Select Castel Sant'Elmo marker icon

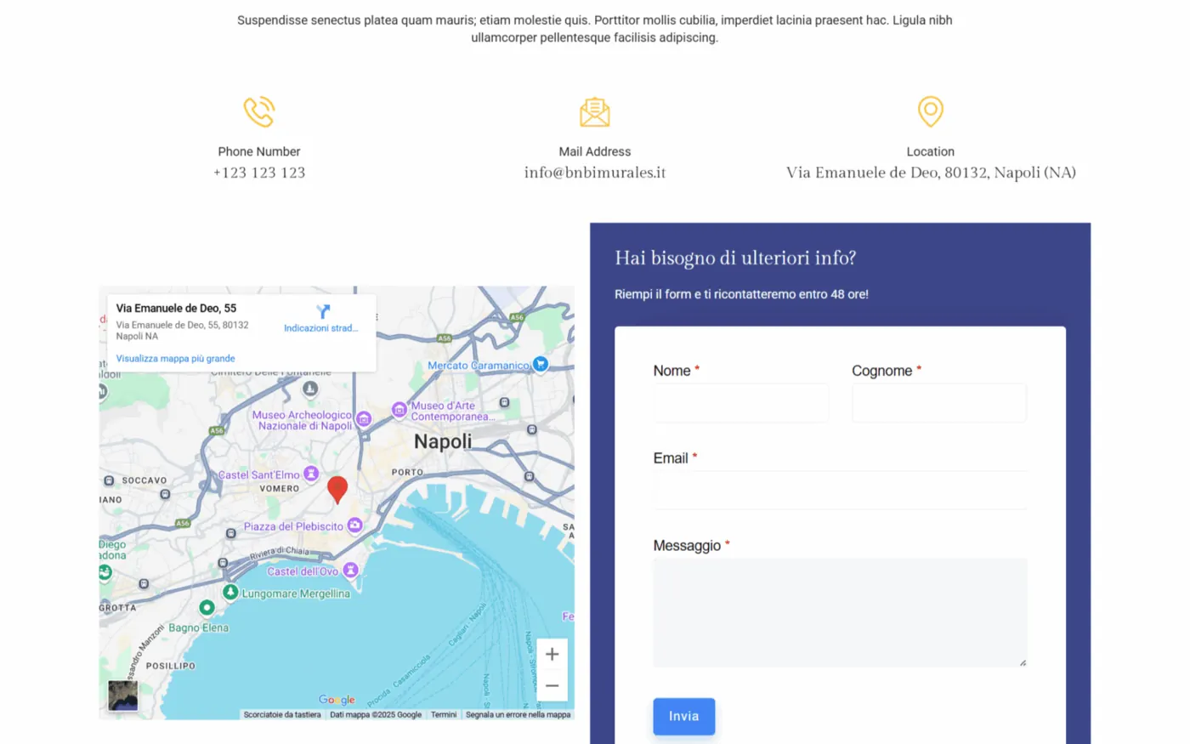pos(311,474)
